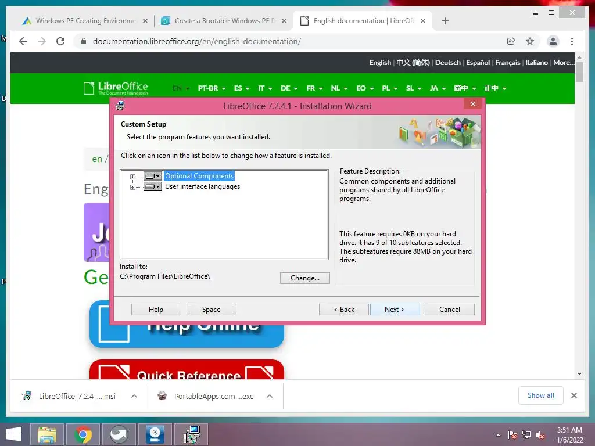Open Chrome three-dot menu

point(572,41)
